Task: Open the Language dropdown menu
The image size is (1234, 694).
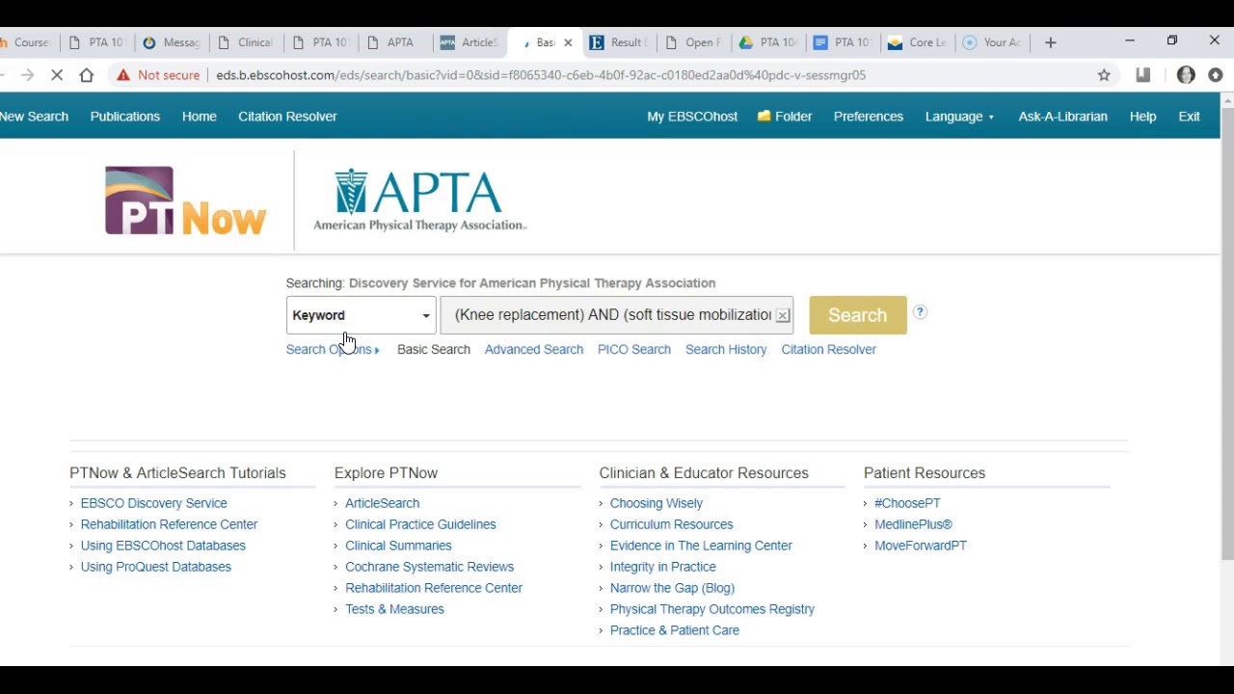Action: point(959,117)
